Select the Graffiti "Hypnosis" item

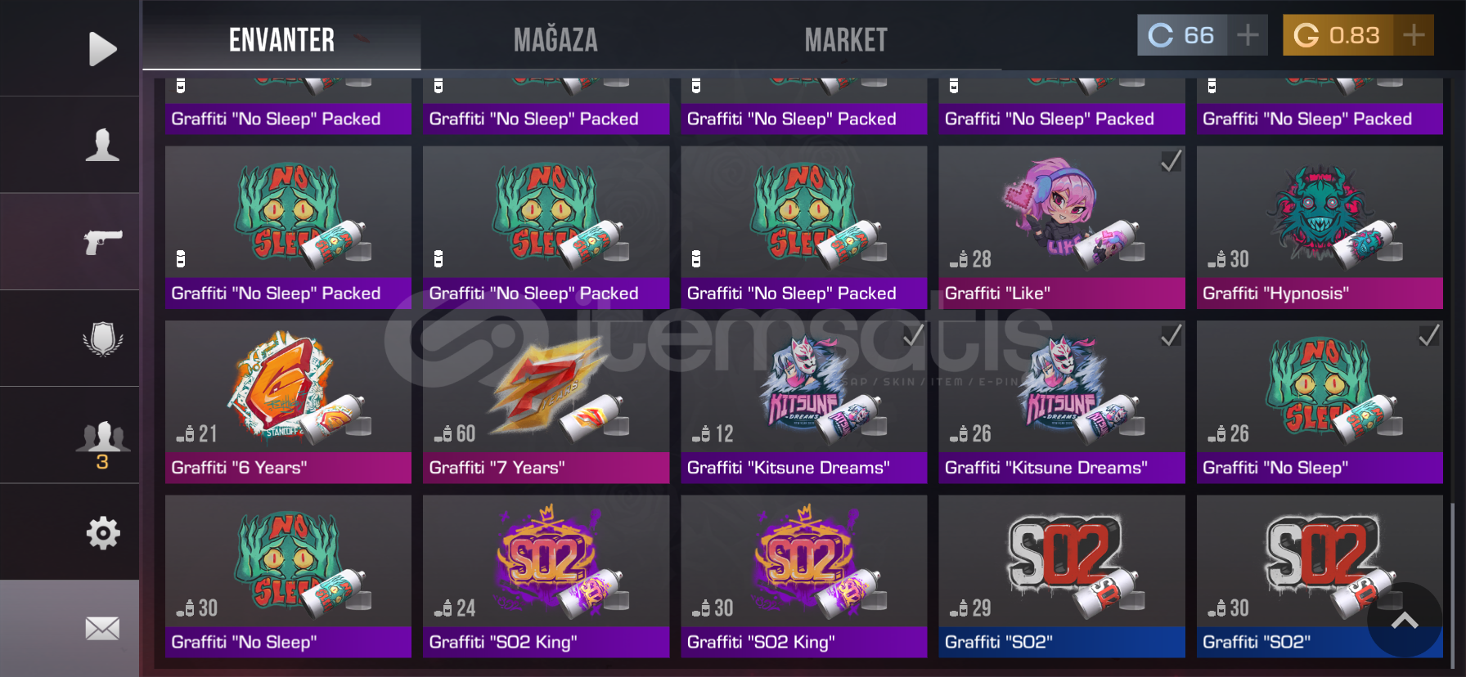(1320, 227)
